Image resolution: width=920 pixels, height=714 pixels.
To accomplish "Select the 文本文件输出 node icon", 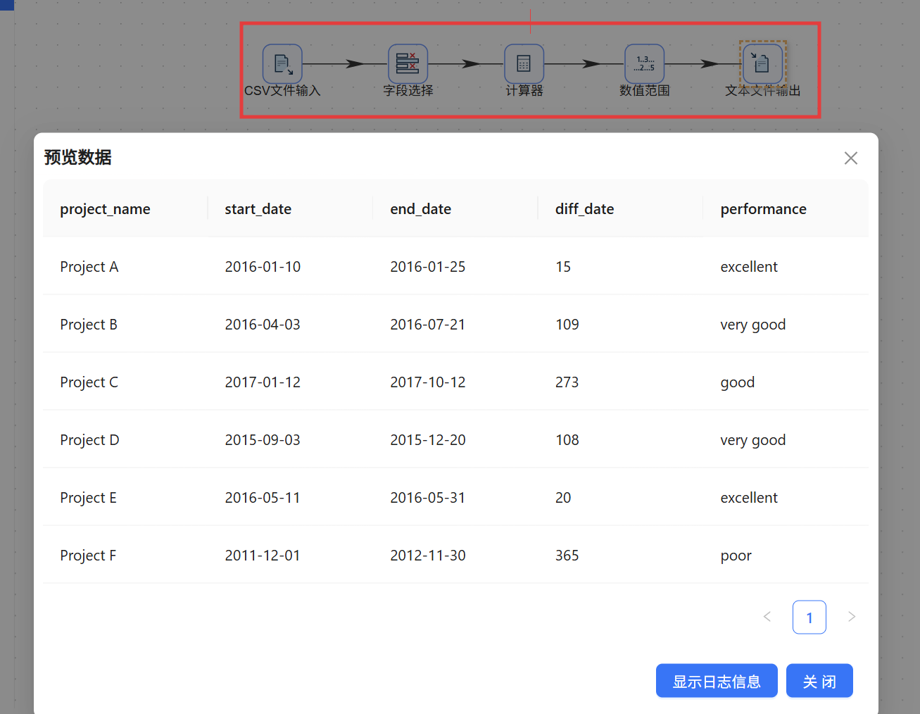I will pos(763,63).
